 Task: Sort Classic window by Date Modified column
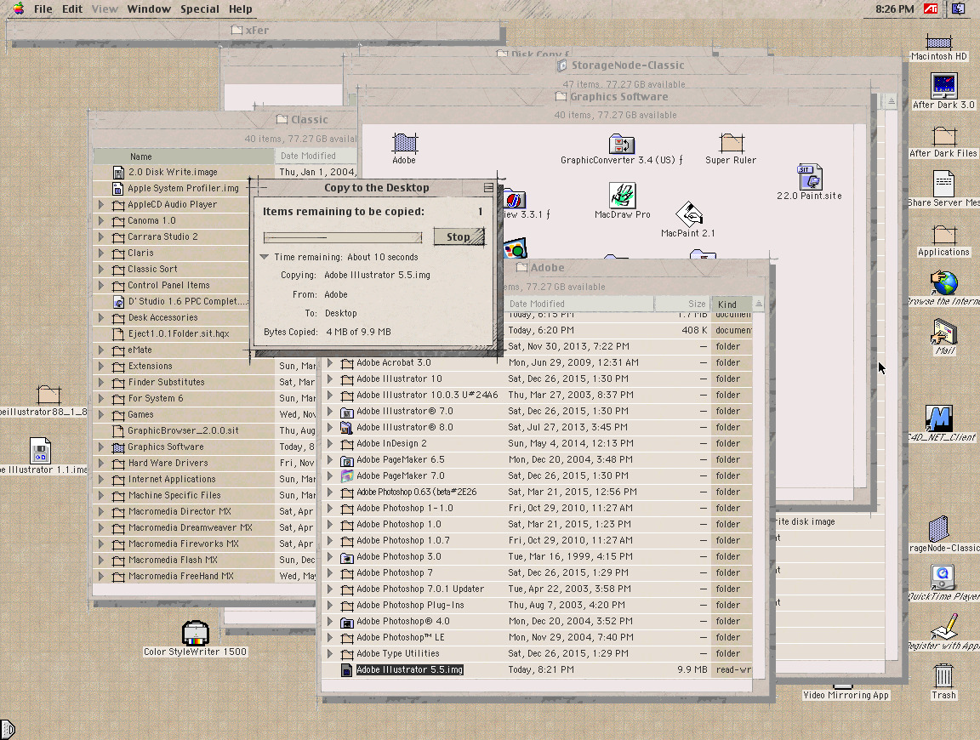pyautogui.click(x=316, y=157)
